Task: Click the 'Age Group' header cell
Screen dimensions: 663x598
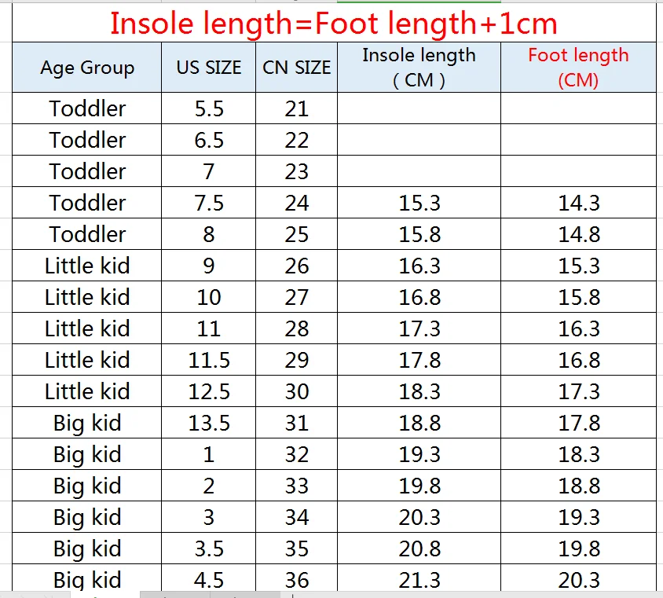Action: [87, 68]
